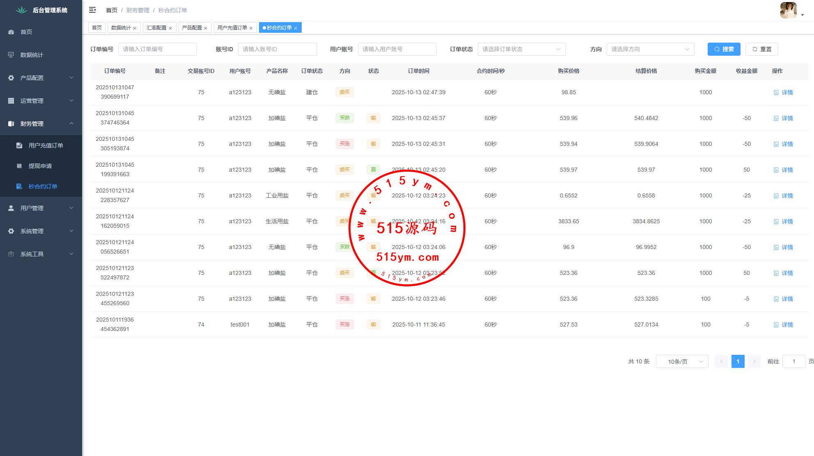Expand the 用户管理 sidebar menu

point(41,208)
